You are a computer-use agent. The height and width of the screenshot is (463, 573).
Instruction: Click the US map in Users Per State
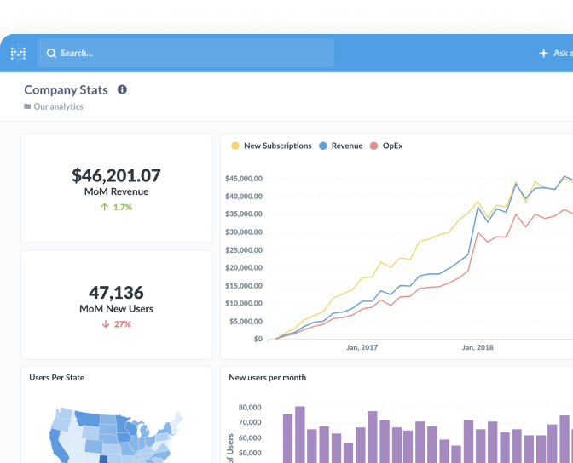(111, 434)
